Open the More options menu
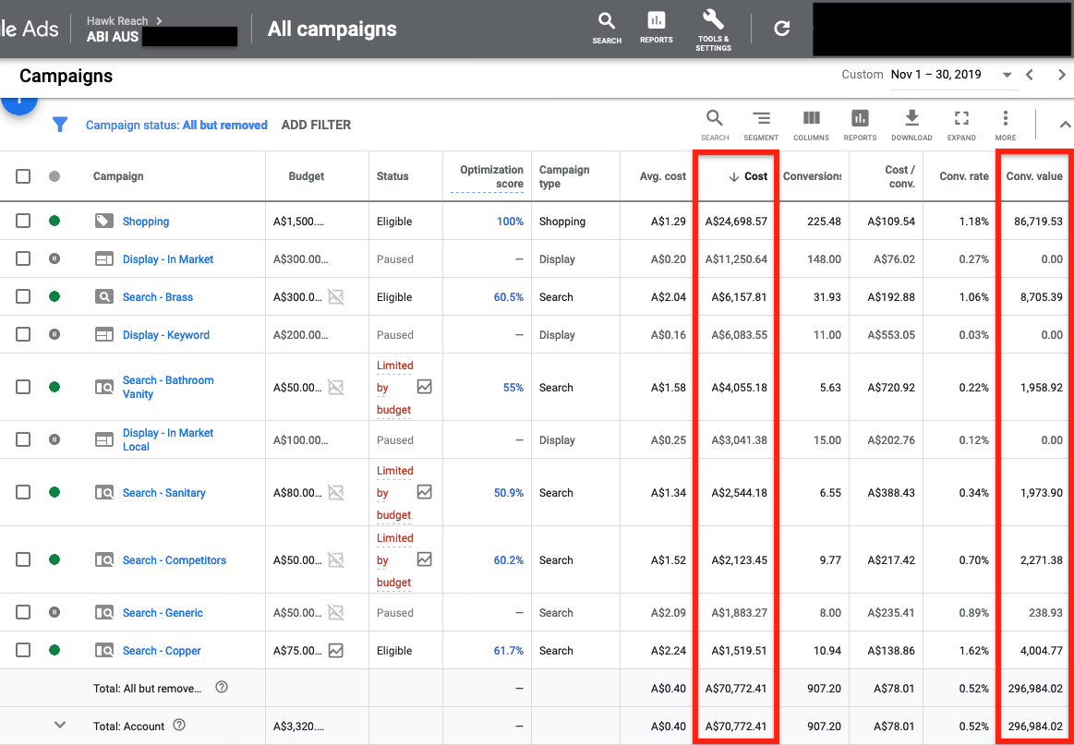Image resolution: width=1074 pixels, height=745 pixels. pyautogui.click(x=1006, y=124)
